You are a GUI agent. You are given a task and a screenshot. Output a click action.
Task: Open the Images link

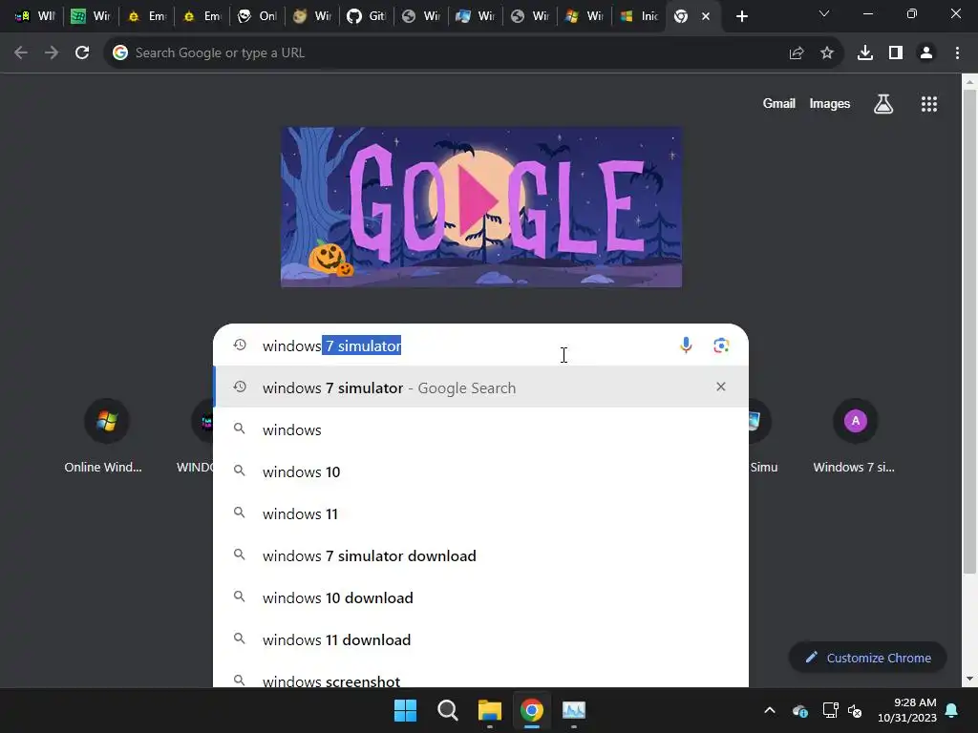pos(830,103)
